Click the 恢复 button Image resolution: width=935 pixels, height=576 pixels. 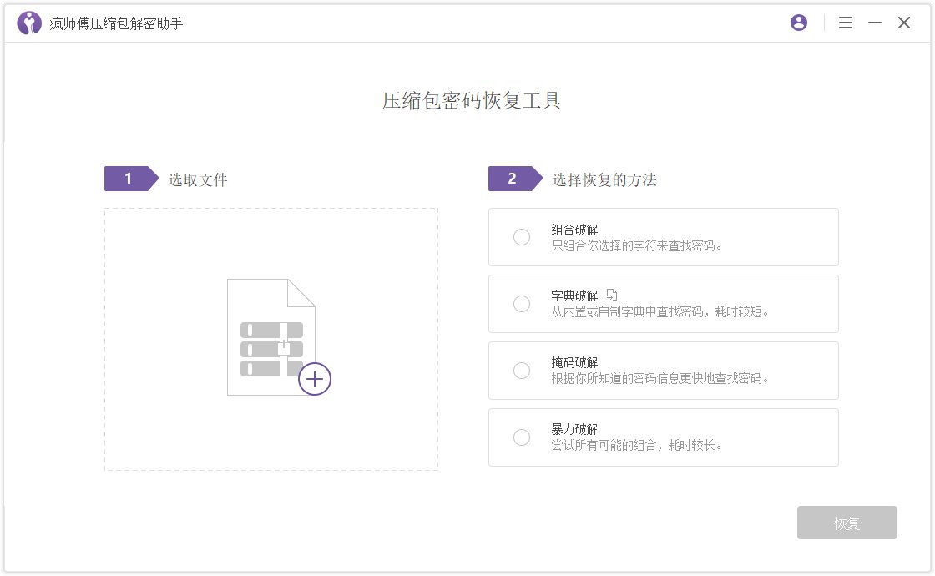pyautogui.click(x=847, y=523)
